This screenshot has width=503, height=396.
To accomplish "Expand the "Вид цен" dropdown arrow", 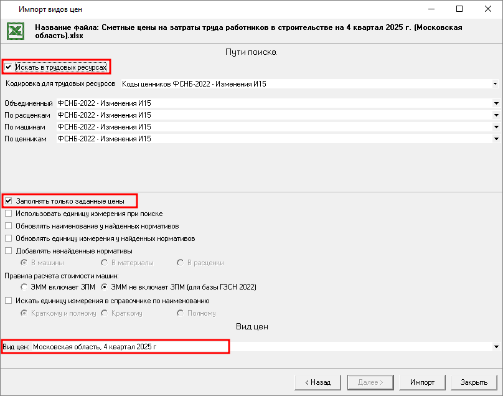I will pyautogui.click(x=496, y=346).
